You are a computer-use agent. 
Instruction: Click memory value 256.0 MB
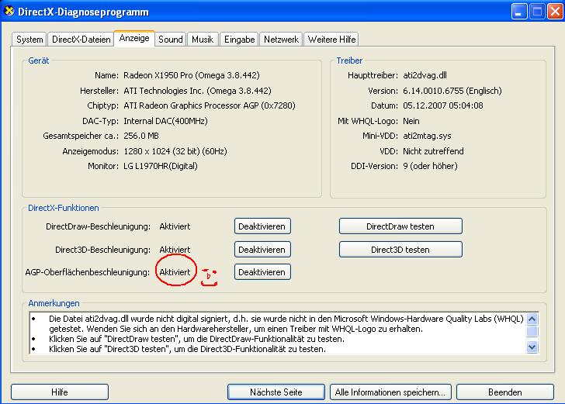point(141,136)
